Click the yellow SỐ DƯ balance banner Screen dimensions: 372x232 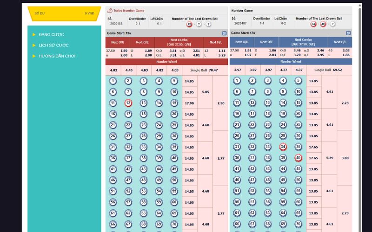[64, 13]
